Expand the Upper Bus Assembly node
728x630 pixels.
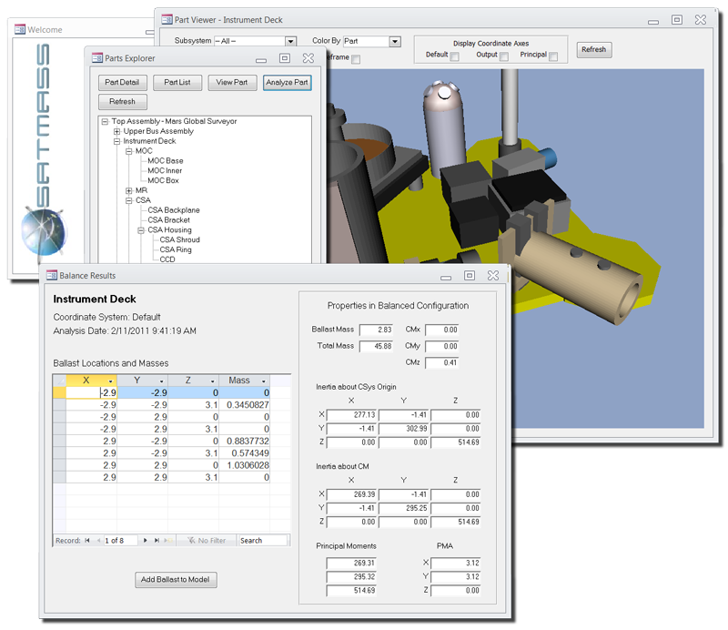point(117,131)
